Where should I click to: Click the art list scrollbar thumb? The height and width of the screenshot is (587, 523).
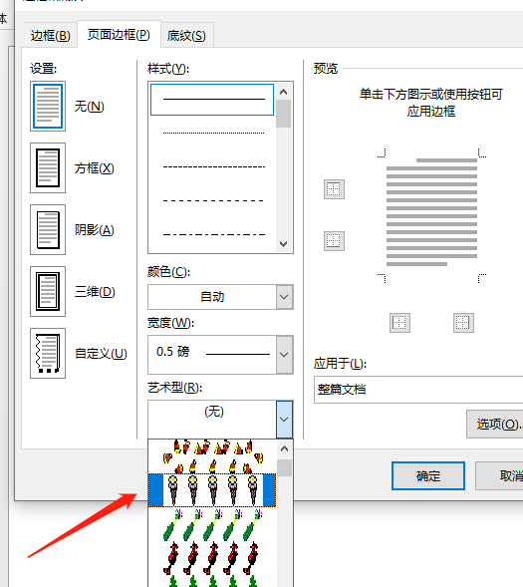pyautogui.click(x=284, y=468)
